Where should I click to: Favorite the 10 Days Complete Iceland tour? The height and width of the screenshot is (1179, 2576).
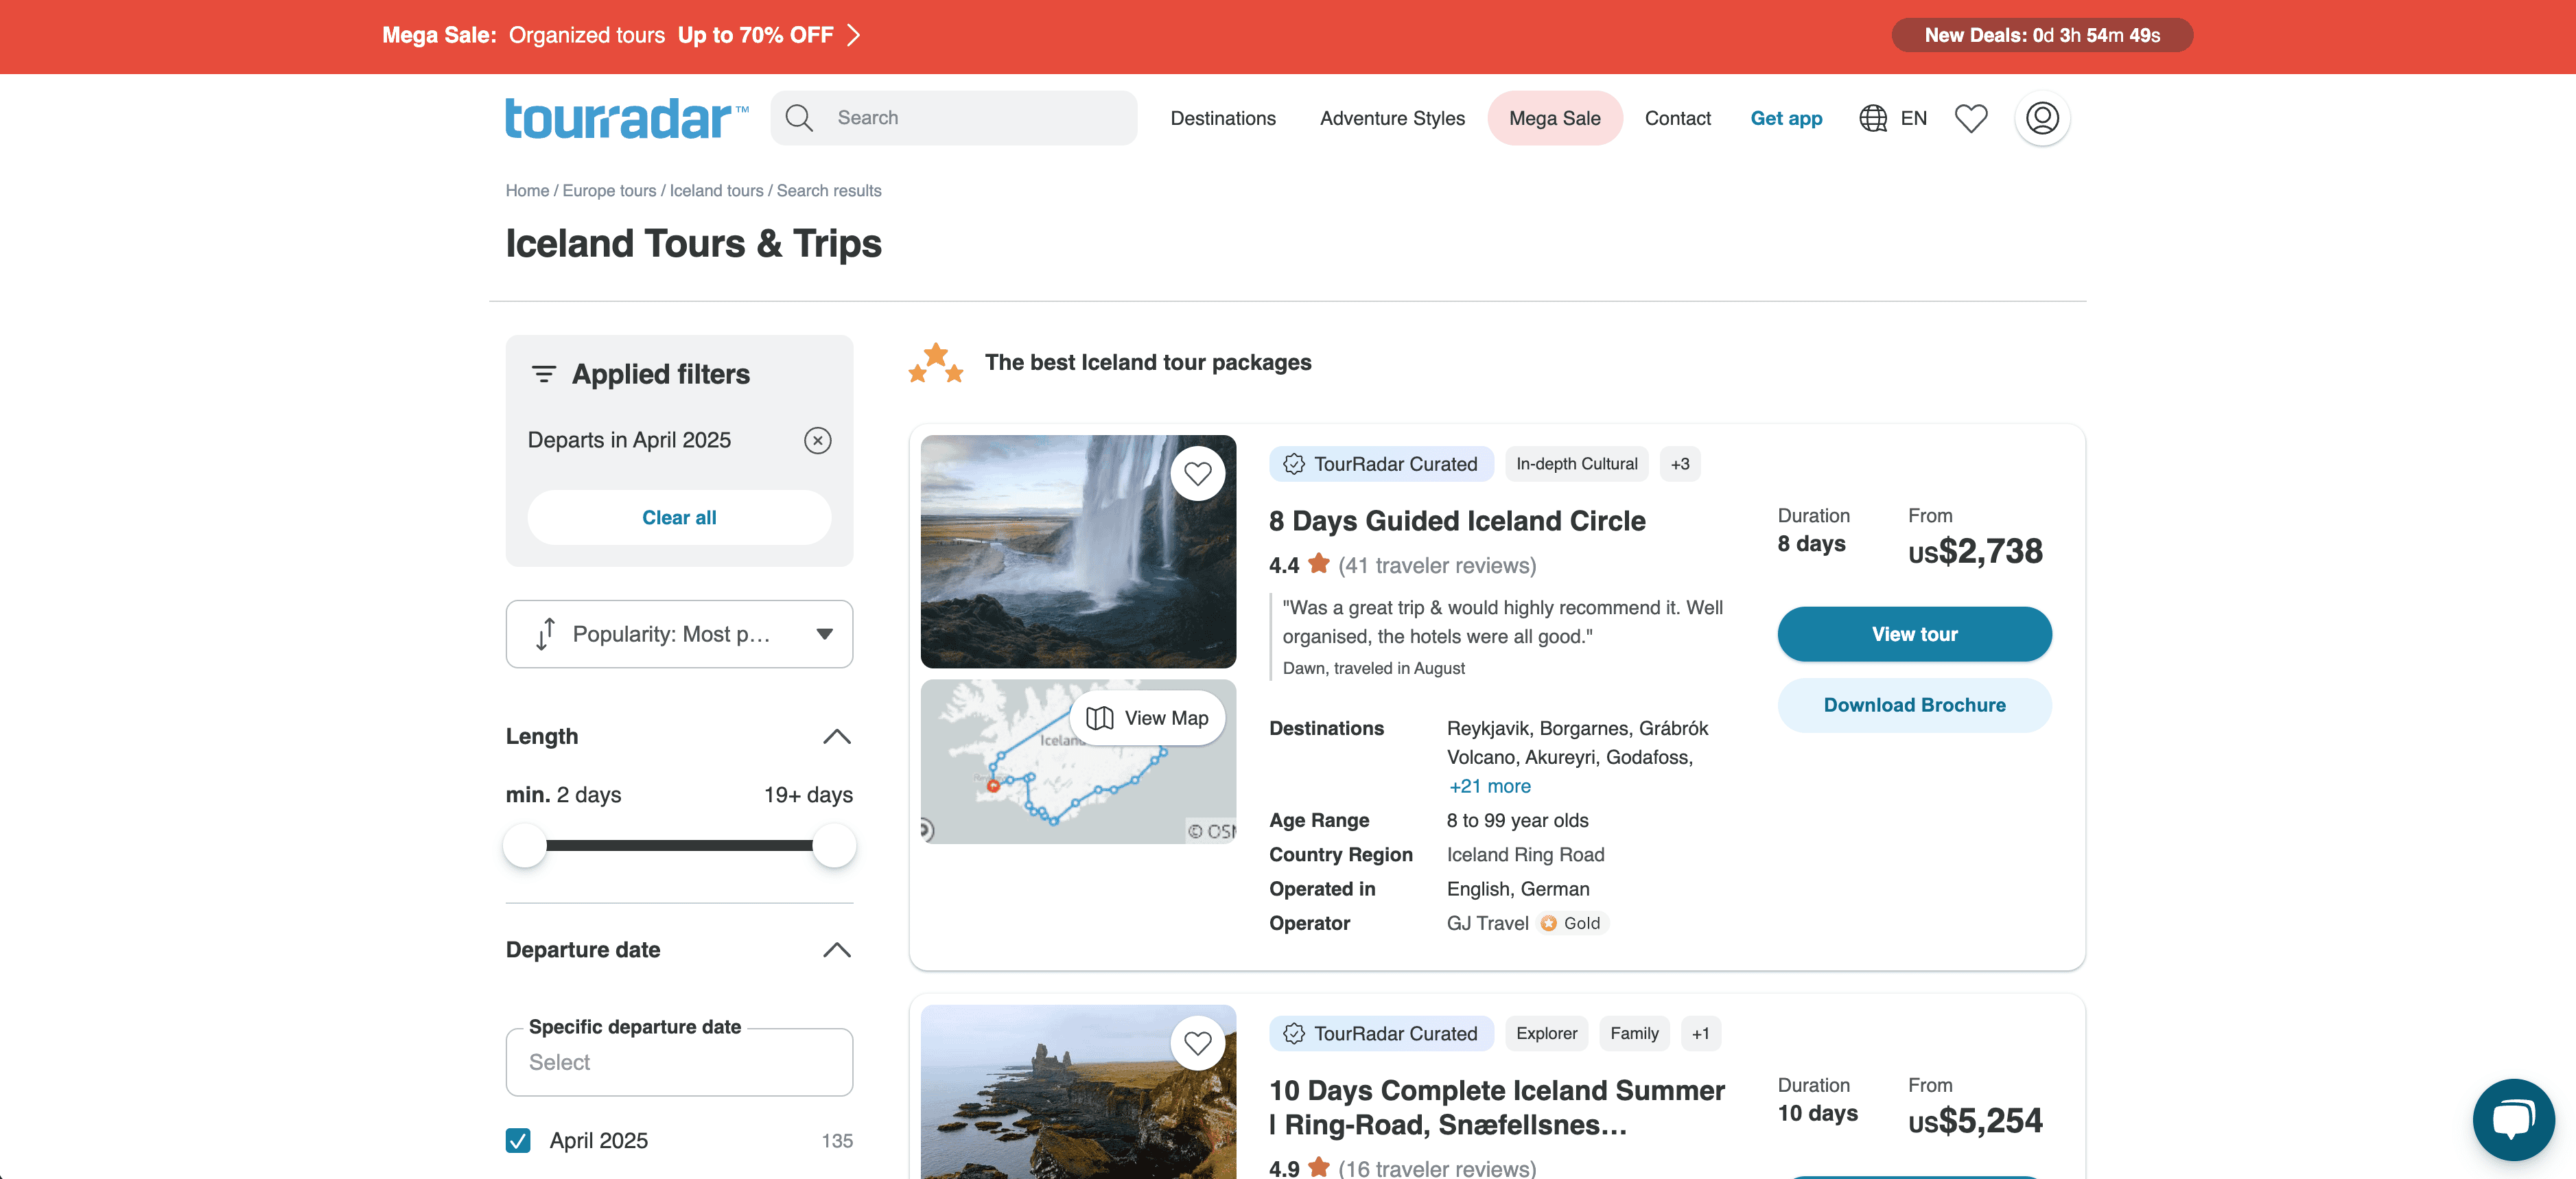pyautogui.click(x=1197, y=1043)
